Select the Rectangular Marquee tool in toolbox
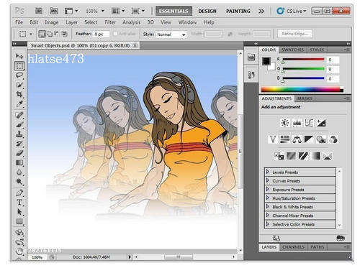Screen dimensions: 360x268 19,65
